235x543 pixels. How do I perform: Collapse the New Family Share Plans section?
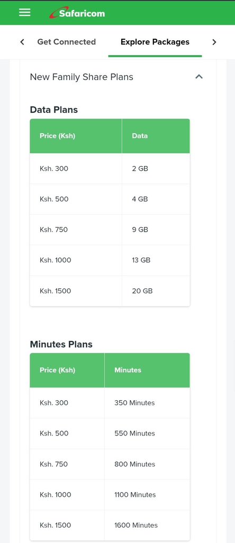198,76
